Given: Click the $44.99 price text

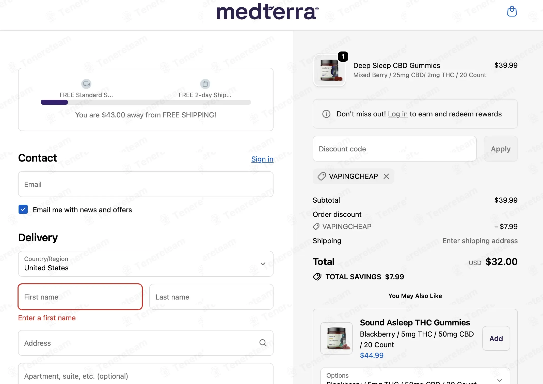Looking at the screenshot, I should pos(372,355).
